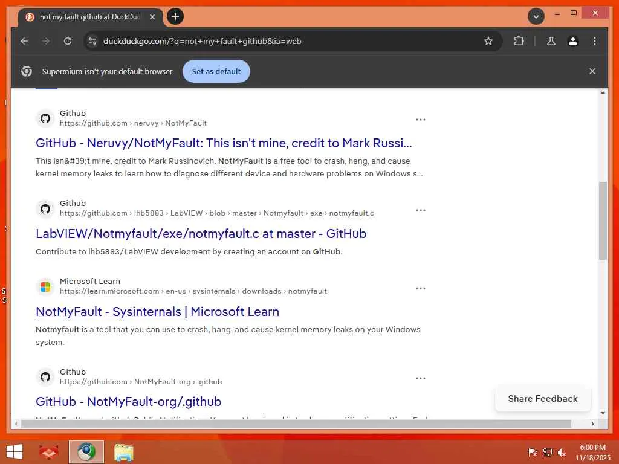
Task: Open more options for Neruvy/NotMyFault result
Action: coord(421,120)
